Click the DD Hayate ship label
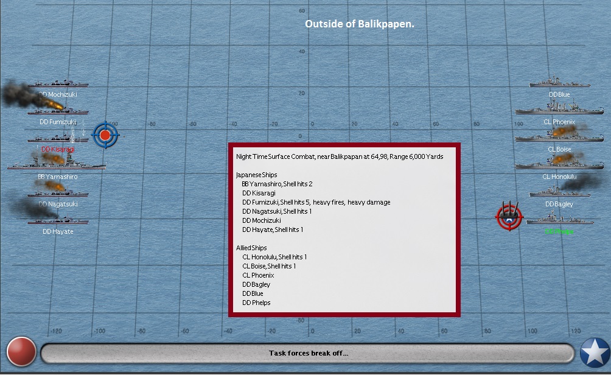Screen dimensions: 611x375 [x=58, y=231]
